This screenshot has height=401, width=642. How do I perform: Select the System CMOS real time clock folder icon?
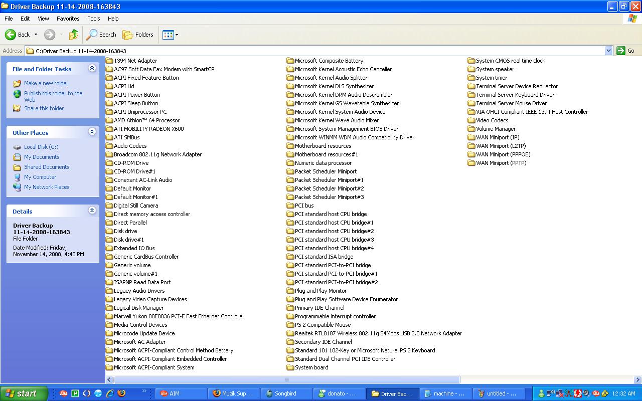[x=471, y=61]
